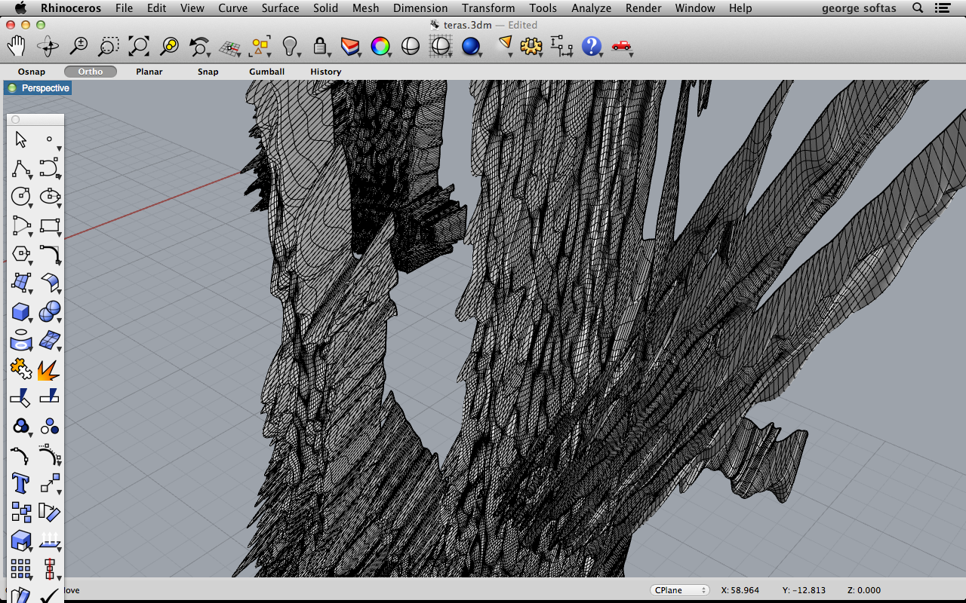Toggle grid Snap
The width and height of the screenshot is (966, 603).
pyautogui.click(x=208, y=72)
